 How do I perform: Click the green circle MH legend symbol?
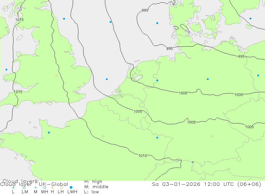(45, 187)
